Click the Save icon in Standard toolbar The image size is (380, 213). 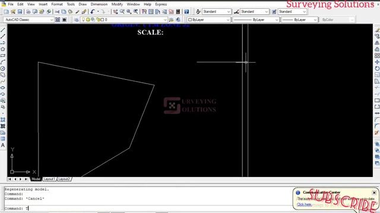point(20,12)
